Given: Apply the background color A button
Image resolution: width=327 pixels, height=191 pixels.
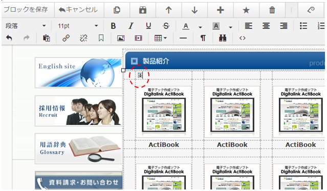Looking at the screenshot, I should pyautogui.click(x=216, y=26).
